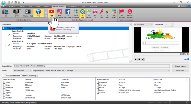Toggle the Framerate video property box
The height and width of the screenshot is (104, 191).
[x=4, y=88]
